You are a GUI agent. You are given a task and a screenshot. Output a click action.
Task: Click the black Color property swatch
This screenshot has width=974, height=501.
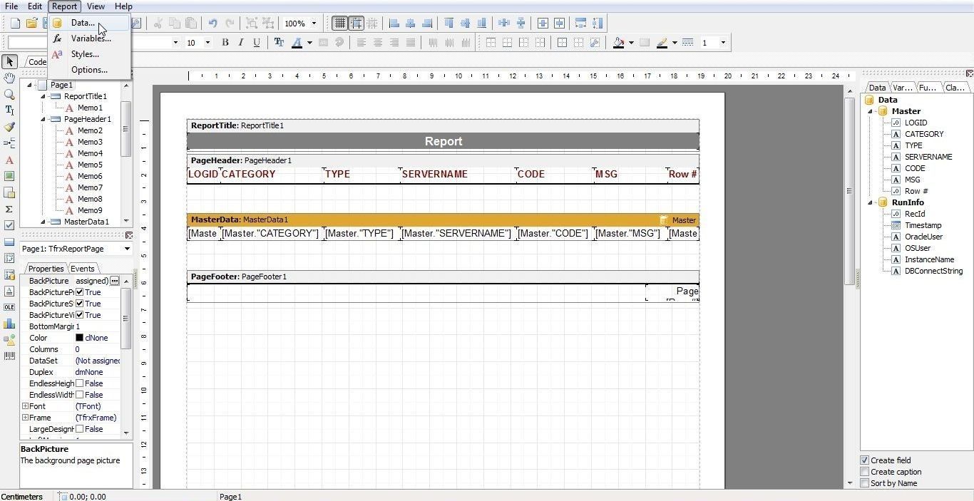(x=79, y=338)
